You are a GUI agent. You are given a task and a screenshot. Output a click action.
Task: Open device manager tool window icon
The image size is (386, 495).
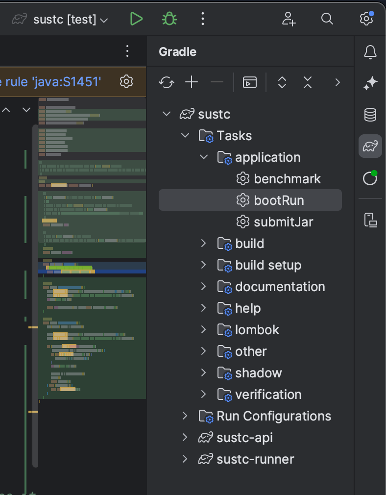(370, 220)
